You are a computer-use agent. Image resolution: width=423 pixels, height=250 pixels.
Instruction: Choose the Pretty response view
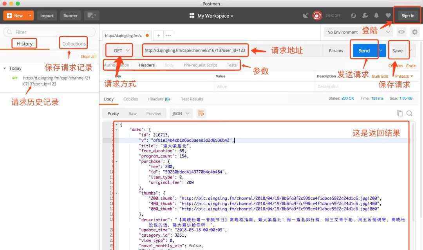113,114
